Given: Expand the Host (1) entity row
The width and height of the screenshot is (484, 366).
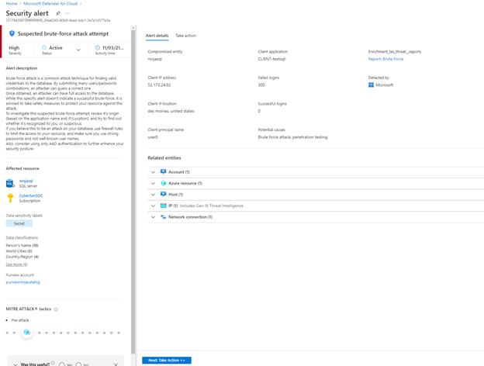Looking at the screenshot, I should point(153,195).
